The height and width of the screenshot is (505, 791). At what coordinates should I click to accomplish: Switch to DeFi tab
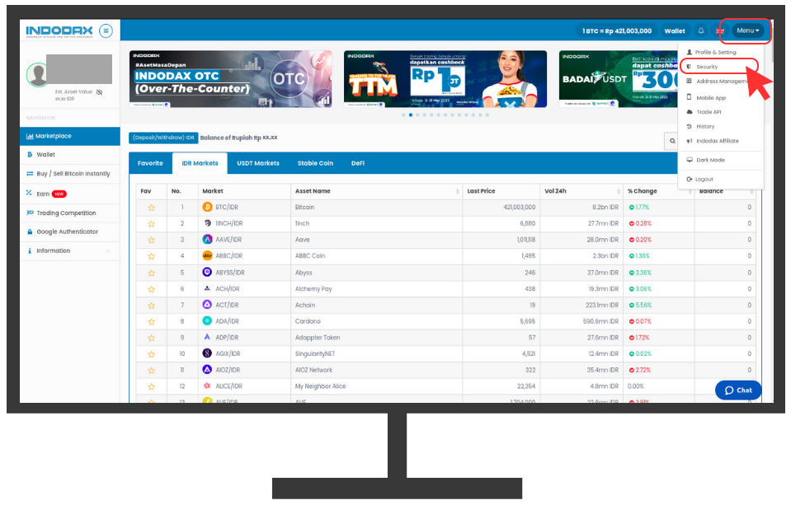[358, 163]
